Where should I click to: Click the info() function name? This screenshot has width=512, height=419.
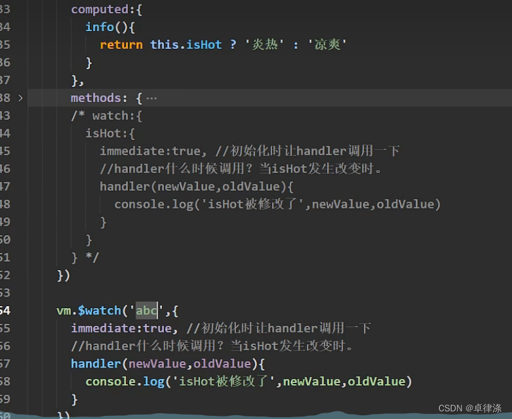point(99,27)
